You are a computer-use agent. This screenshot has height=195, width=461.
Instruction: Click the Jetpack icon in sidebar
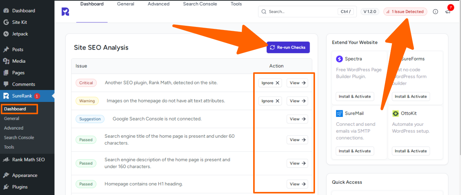tap(6, 34)
